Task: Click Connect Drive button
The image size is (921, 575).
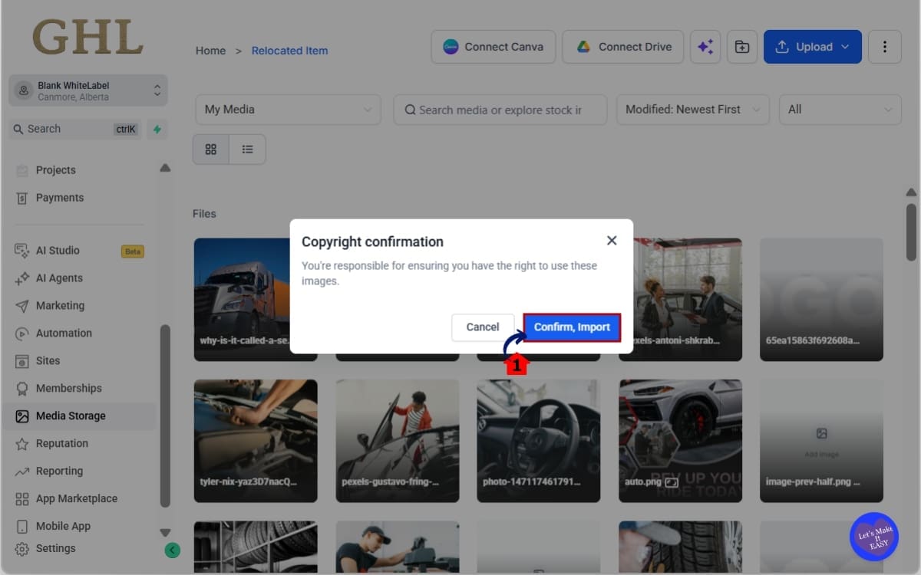Action: click(x=623, y=47)
